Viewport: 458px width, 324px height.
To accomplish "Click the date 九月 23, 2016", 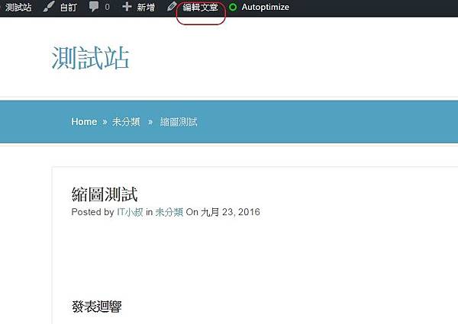I will (x=231, y=212).
